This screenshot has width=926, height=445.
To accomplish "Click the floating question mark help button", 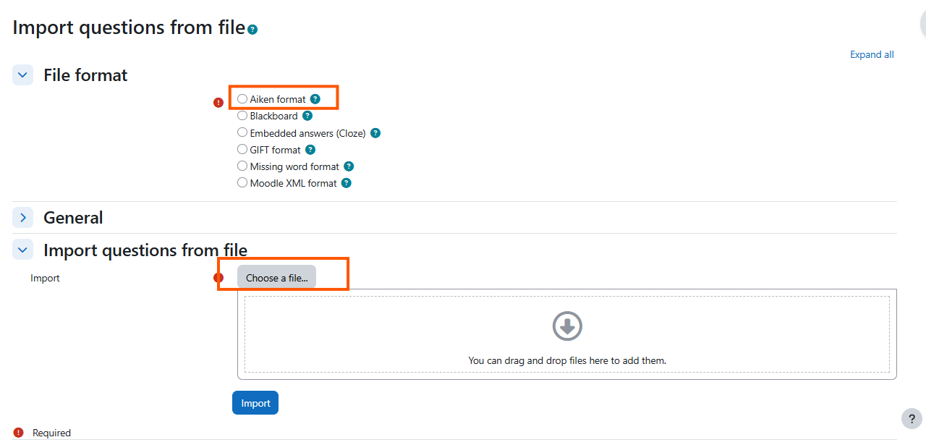I will [912, 418].
